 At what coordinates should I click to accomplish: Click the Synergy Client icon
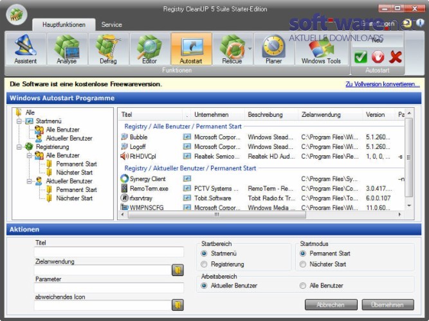click(125, 178)
